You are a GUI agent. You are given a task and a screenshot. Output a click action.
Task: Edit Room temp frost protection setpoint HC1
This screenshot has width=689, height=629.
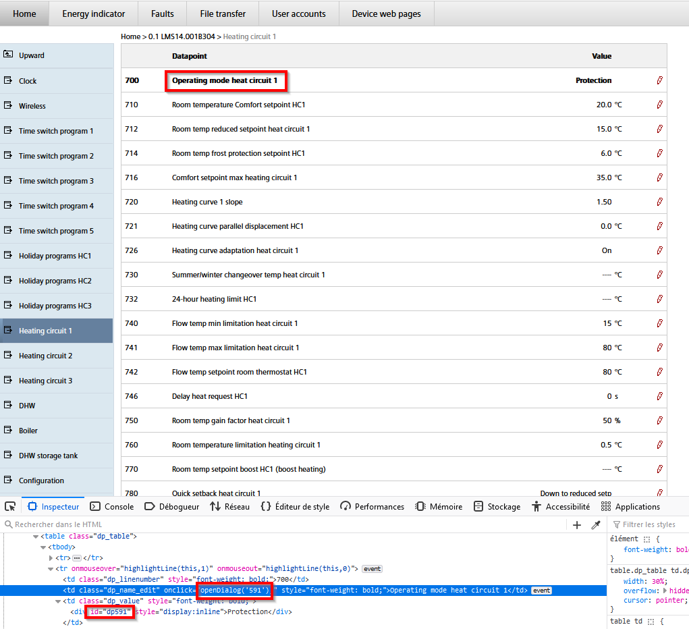(x=659, y=153)
